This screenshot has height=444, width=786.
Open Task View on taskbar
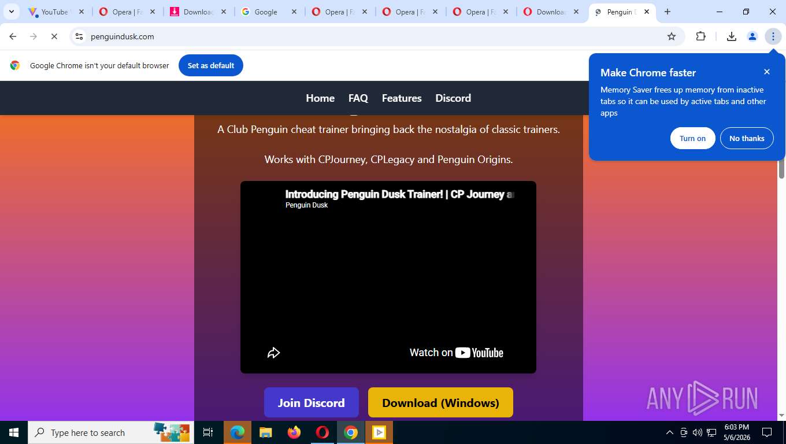point(208,432)
